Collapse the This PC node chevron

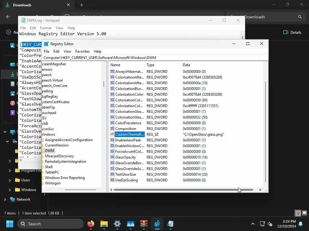click(5, 132)
